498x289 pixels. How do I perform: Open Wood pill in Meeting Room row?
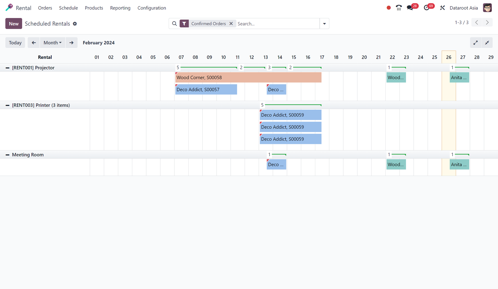[x=396, y=164]
